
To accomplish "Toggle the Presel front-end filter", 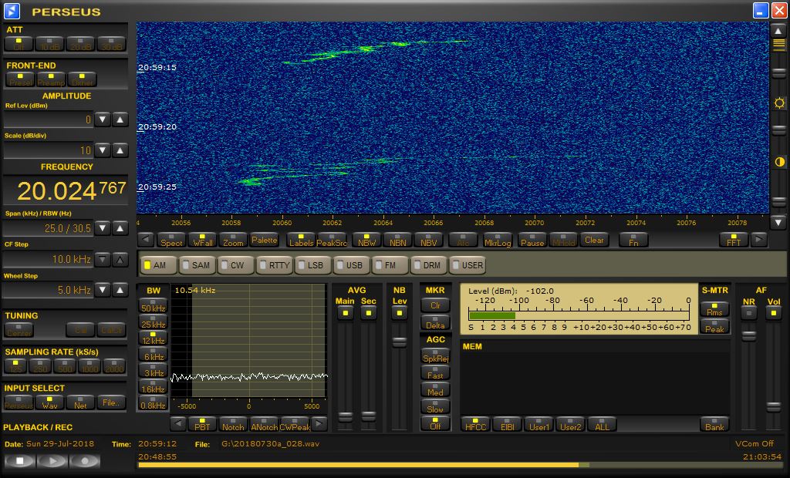I will (x=20, y=79).
